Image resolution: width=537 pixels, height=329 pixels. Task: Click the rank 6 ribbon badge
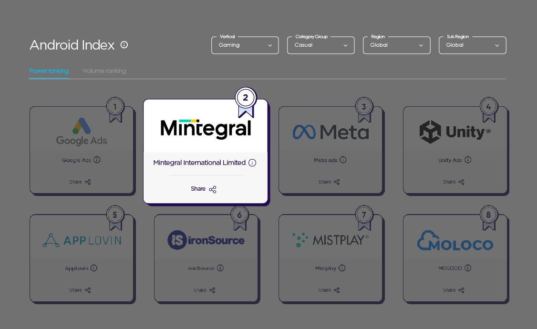tap(239, 218)
